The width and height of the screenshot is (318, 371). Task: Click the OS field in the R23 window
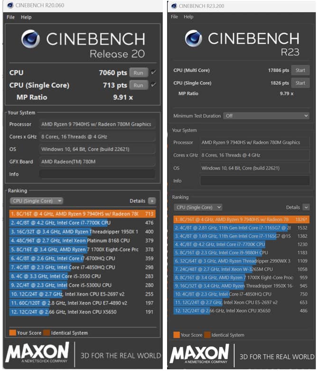pyautogui.click(x=255, y=168)
